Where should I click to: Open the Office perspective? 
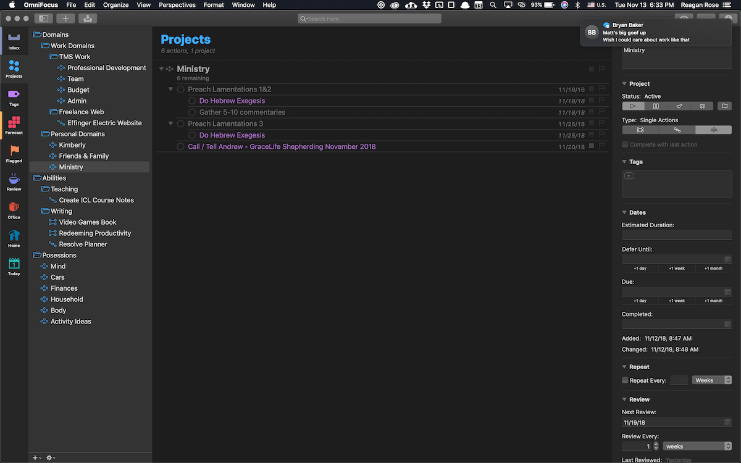[14, 211]
